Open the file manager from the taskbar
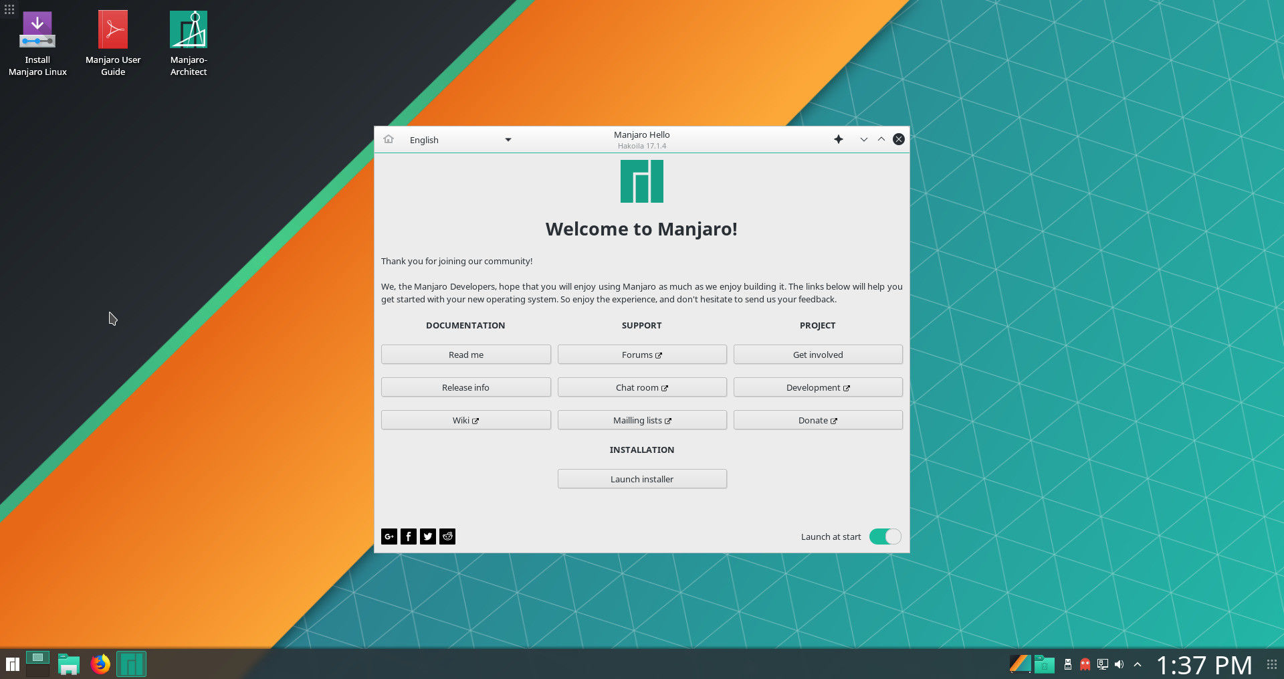Screen dimensions: 1284x679 [x=69, y=664]
